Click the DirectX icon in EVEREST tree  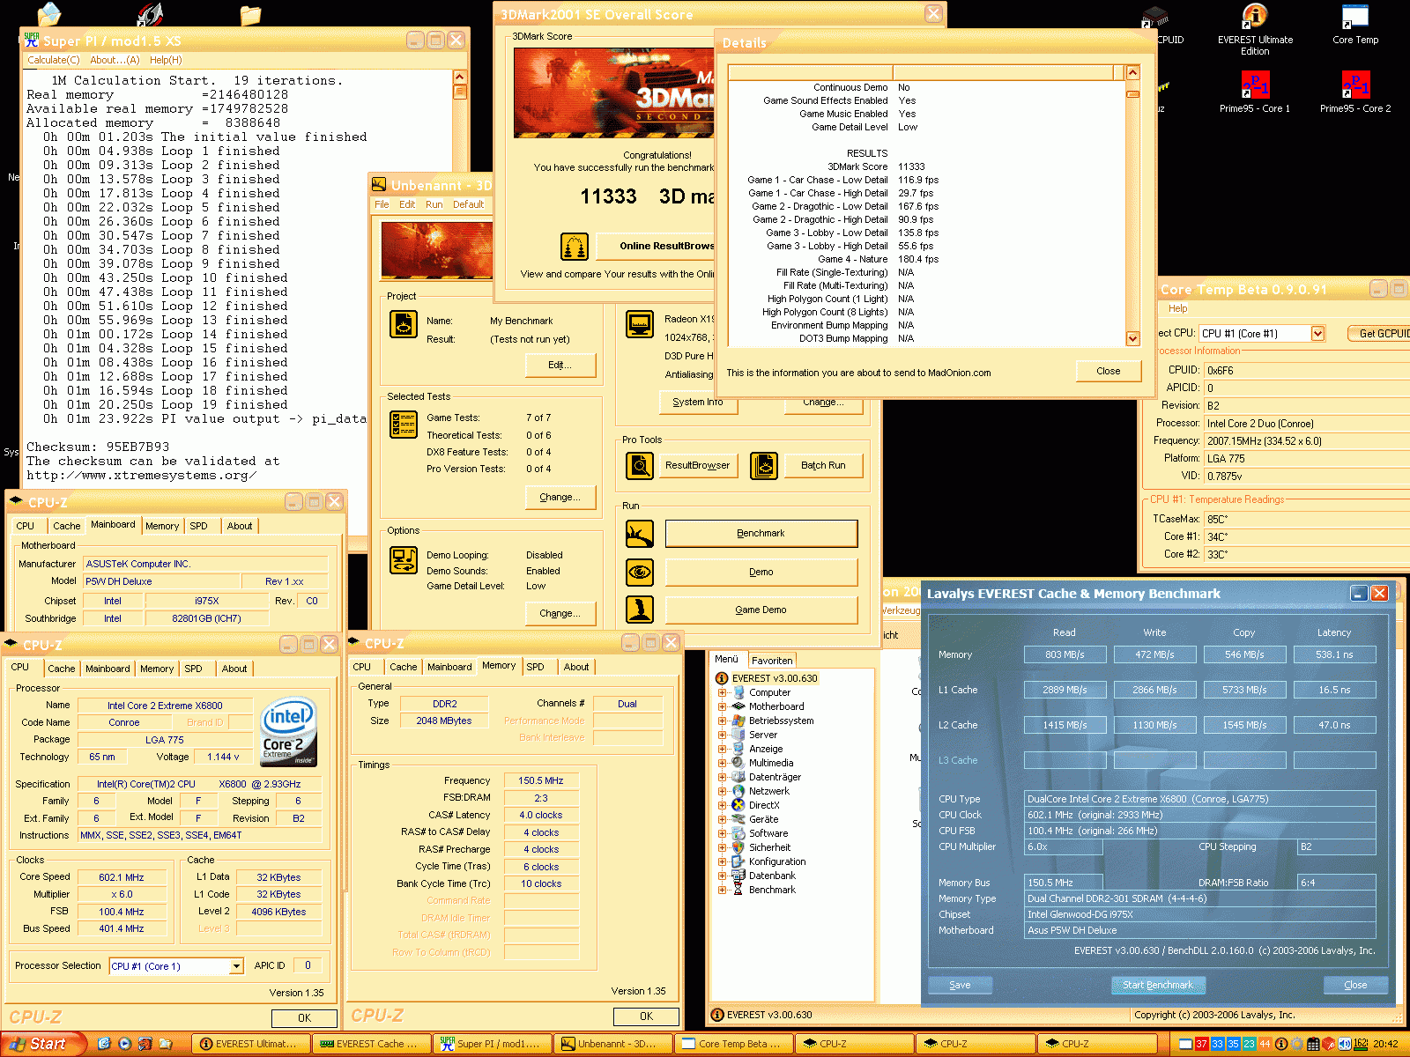[738, 805]
